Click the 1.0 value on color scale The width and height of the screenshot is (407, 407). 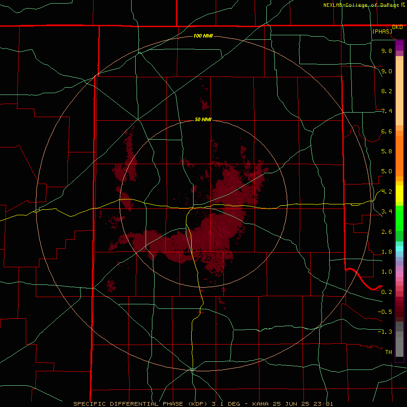[387, 272]
